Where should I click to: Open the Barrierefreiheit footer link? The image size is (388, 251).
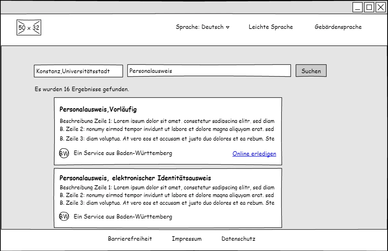click(x=130, y=239)
